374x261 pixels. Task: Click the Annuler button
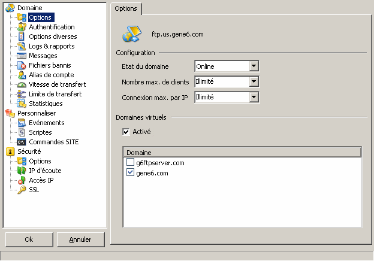(81, 239)
